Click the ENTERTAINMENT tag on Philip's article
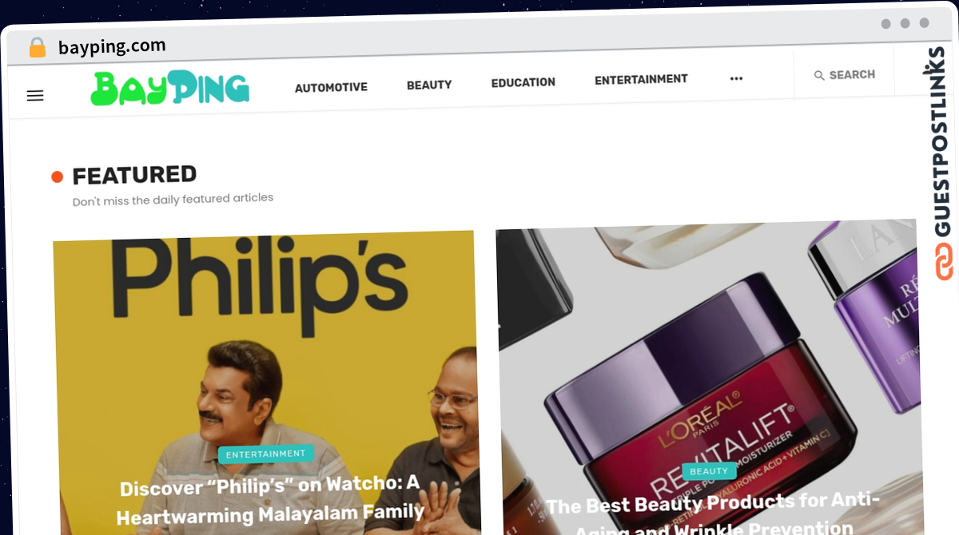 (266, 454)
